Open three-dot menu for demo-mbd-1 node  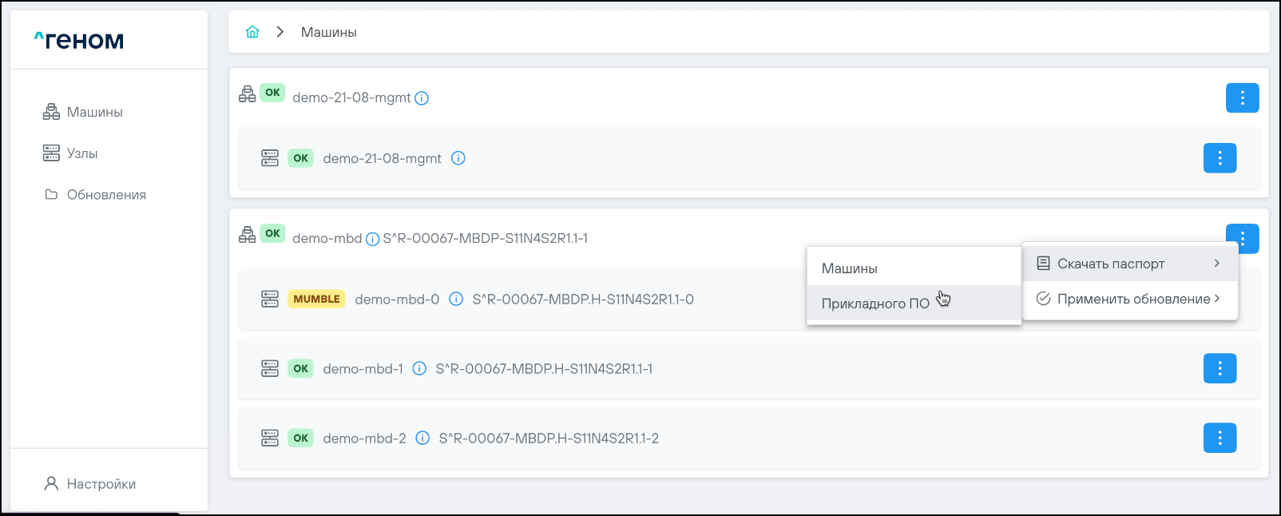pyautogui.click(x=1220, y=368)
